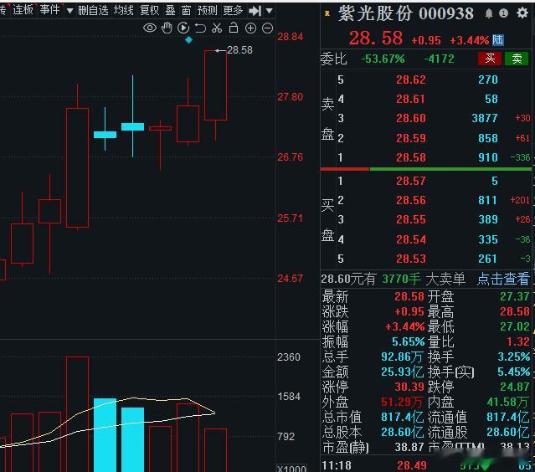Select sell level 2 price 28.59
The width and height of the screenshot is (535, 472).
pyautogui.click(x=411, y=138)
